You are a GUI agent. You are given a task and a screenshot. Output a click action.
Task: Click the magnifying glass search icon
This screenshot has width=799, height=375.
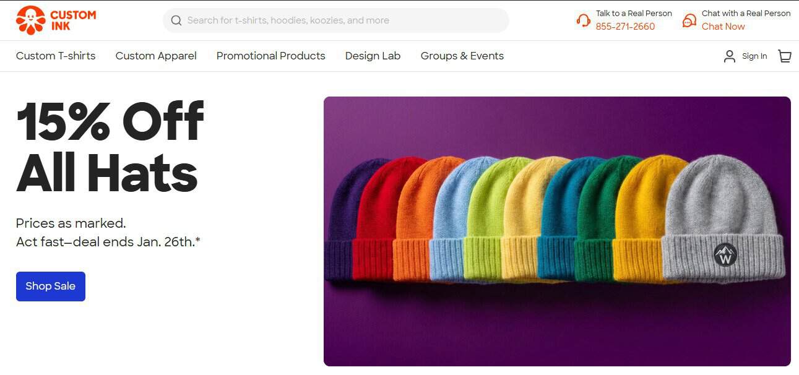click(x=176, y=20)
